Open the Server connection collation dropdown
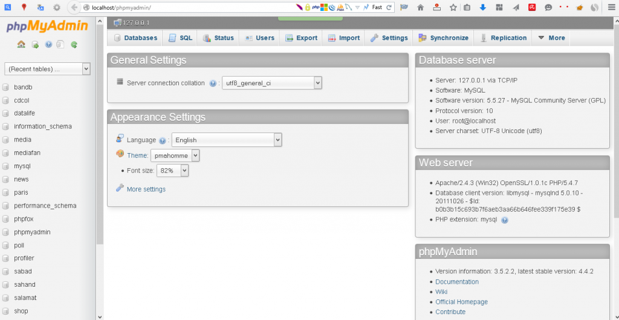619x320 pixels. coord(272,83)
